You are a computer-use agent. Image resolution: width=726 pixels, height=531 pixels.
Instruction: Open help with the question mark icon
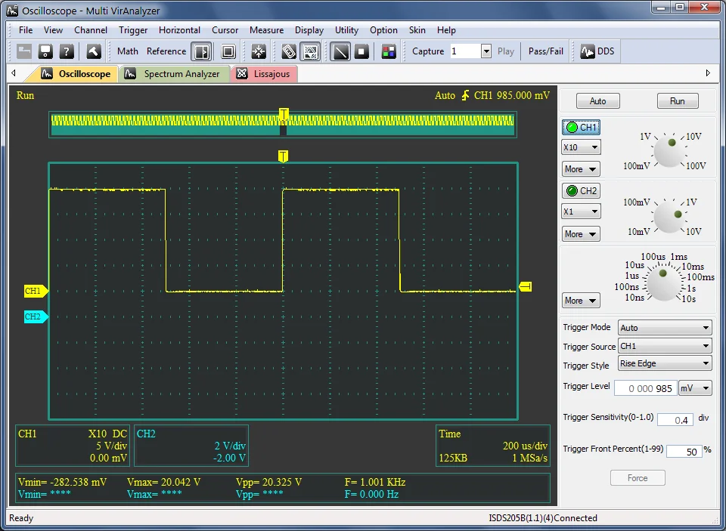tap(67, 51)
